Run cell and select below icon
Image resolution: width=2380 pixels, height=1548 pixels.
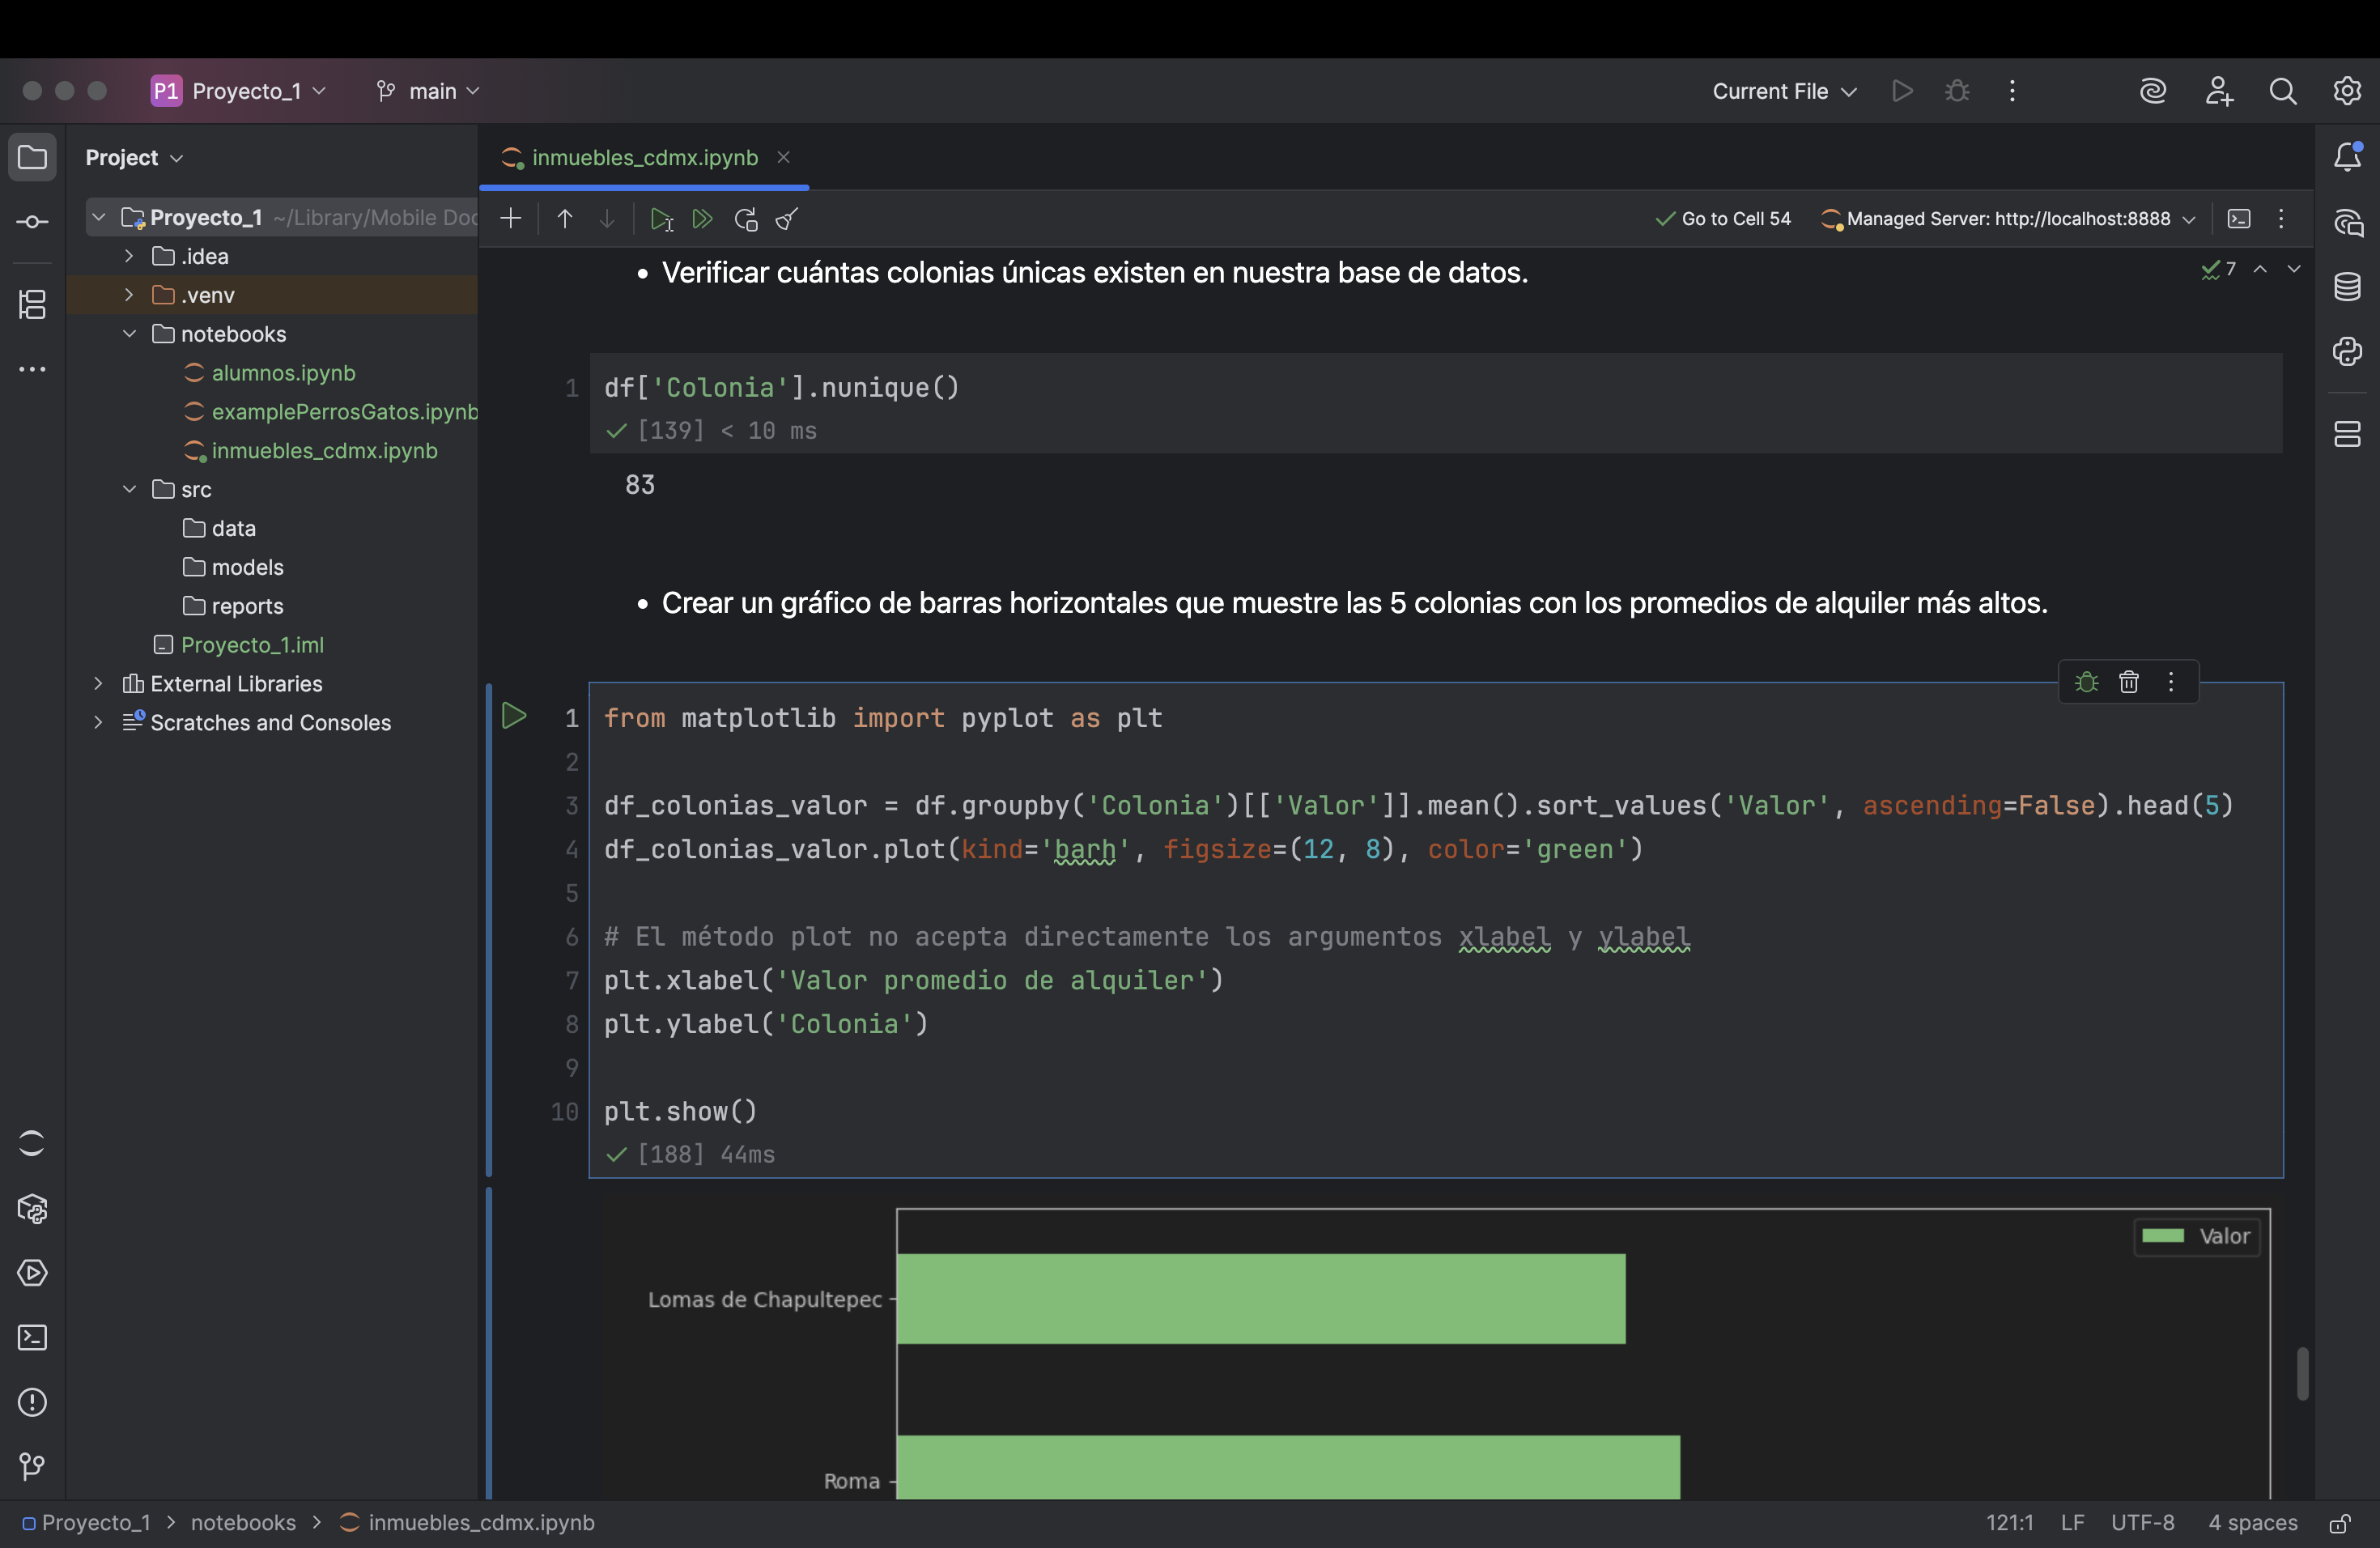[x=661, y=219]
